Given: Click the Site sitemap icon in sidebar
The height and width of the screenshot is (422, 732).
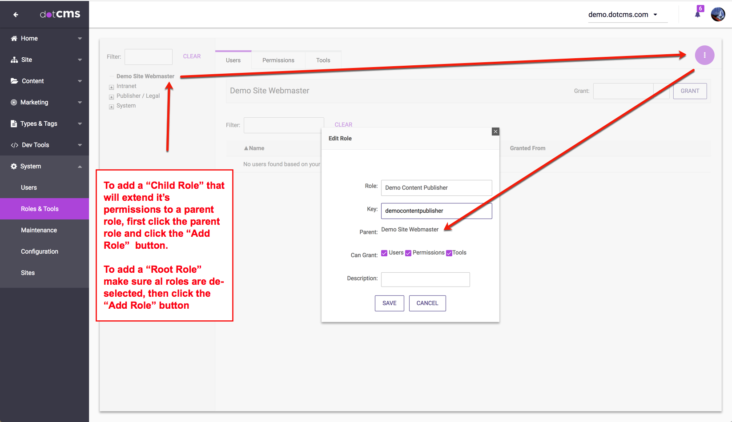Looking at the screenshot, I should pos(14,60).
